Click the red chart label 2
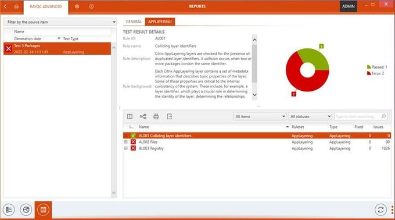 click(294, 94)
